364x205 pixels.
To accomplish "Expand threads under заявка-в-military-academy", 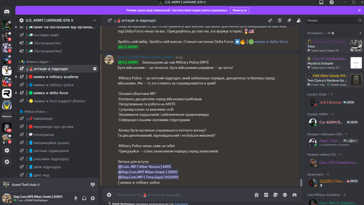I will tap(16, 77).
